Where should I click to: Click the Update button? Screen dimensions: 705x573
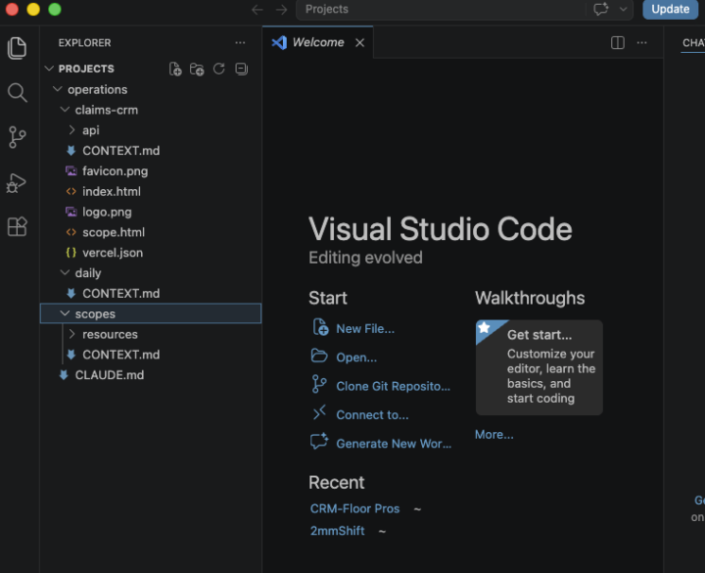tap(670, 9)
